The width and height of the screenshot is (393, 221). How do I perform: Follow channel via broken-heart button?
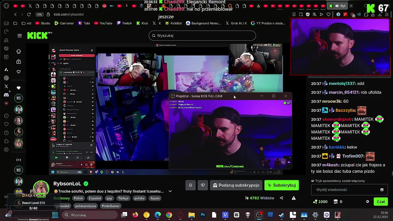pyautogui.click(x=203, y=185)
